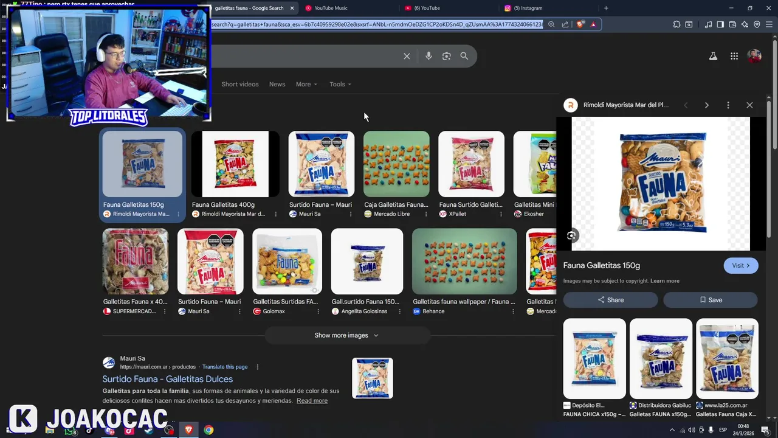Show hidden system tray icons
Screen dimensions: 778x438
pyautogui.click(x=672, y=430)
